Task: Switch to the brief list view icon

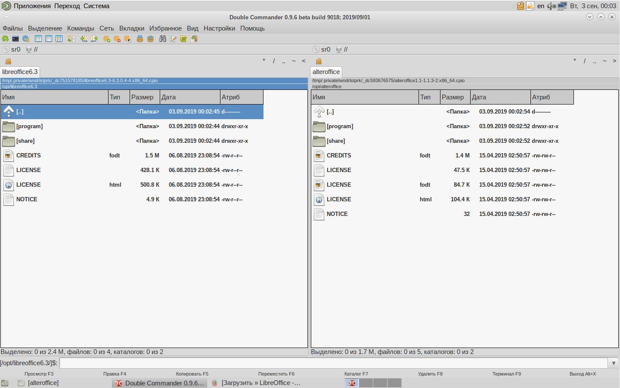Action: click(38, 39)
